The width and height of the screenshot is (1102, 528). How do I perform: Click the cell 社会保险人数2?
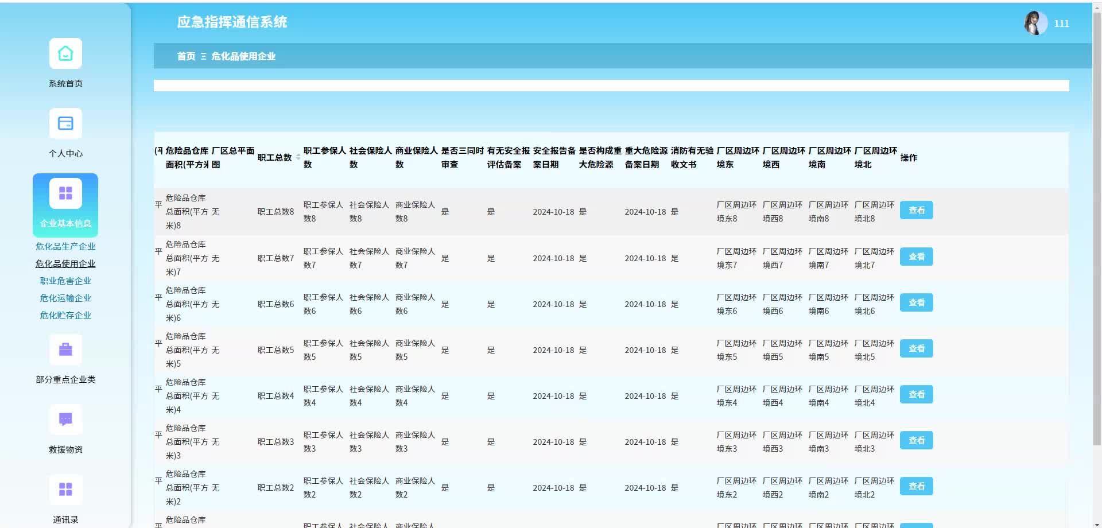click(369, 488)
